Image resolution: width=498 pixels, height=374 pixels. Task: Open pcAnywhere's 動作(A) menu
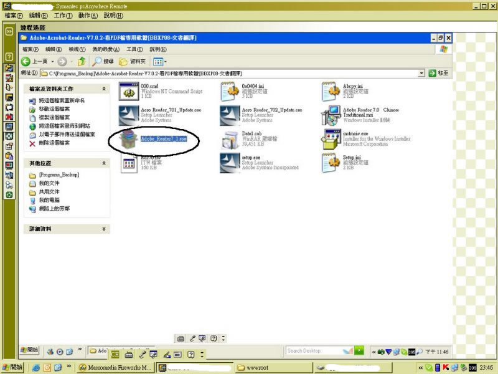pyautogui.click(x=88, y=16)
